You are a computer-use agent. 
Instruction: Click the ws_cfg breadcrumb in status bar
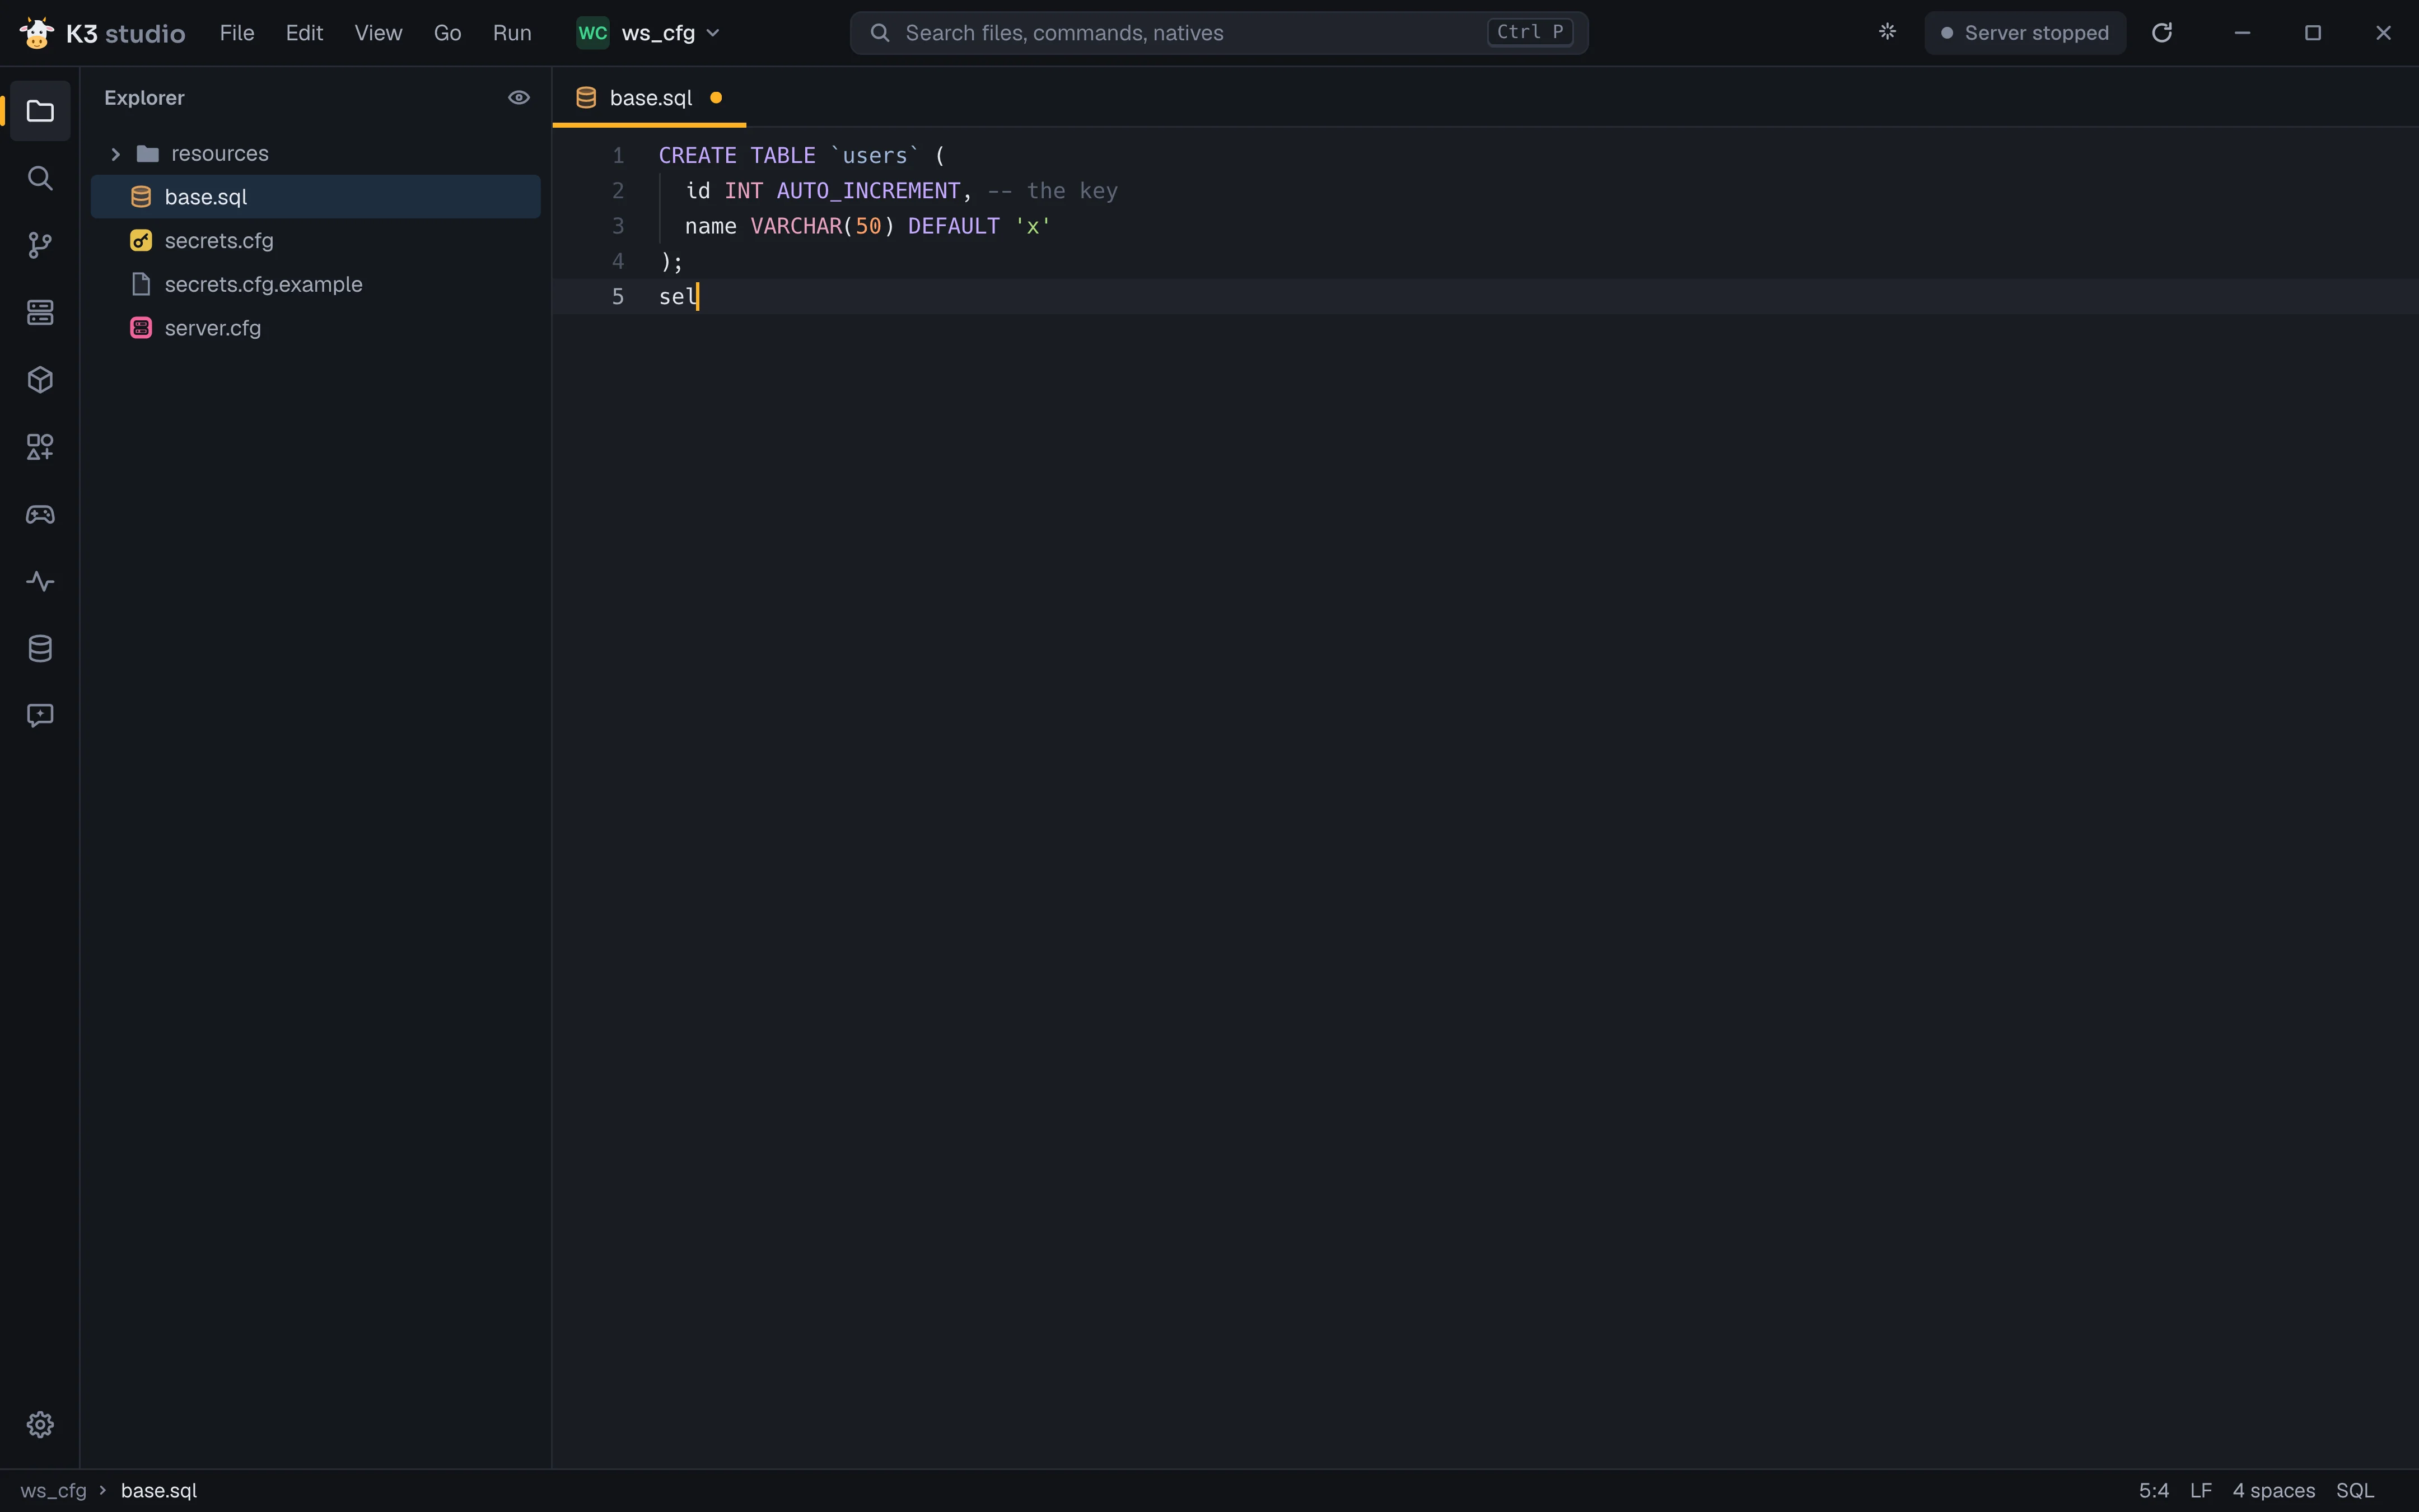pyautogui.click(x=53, y=1490)
